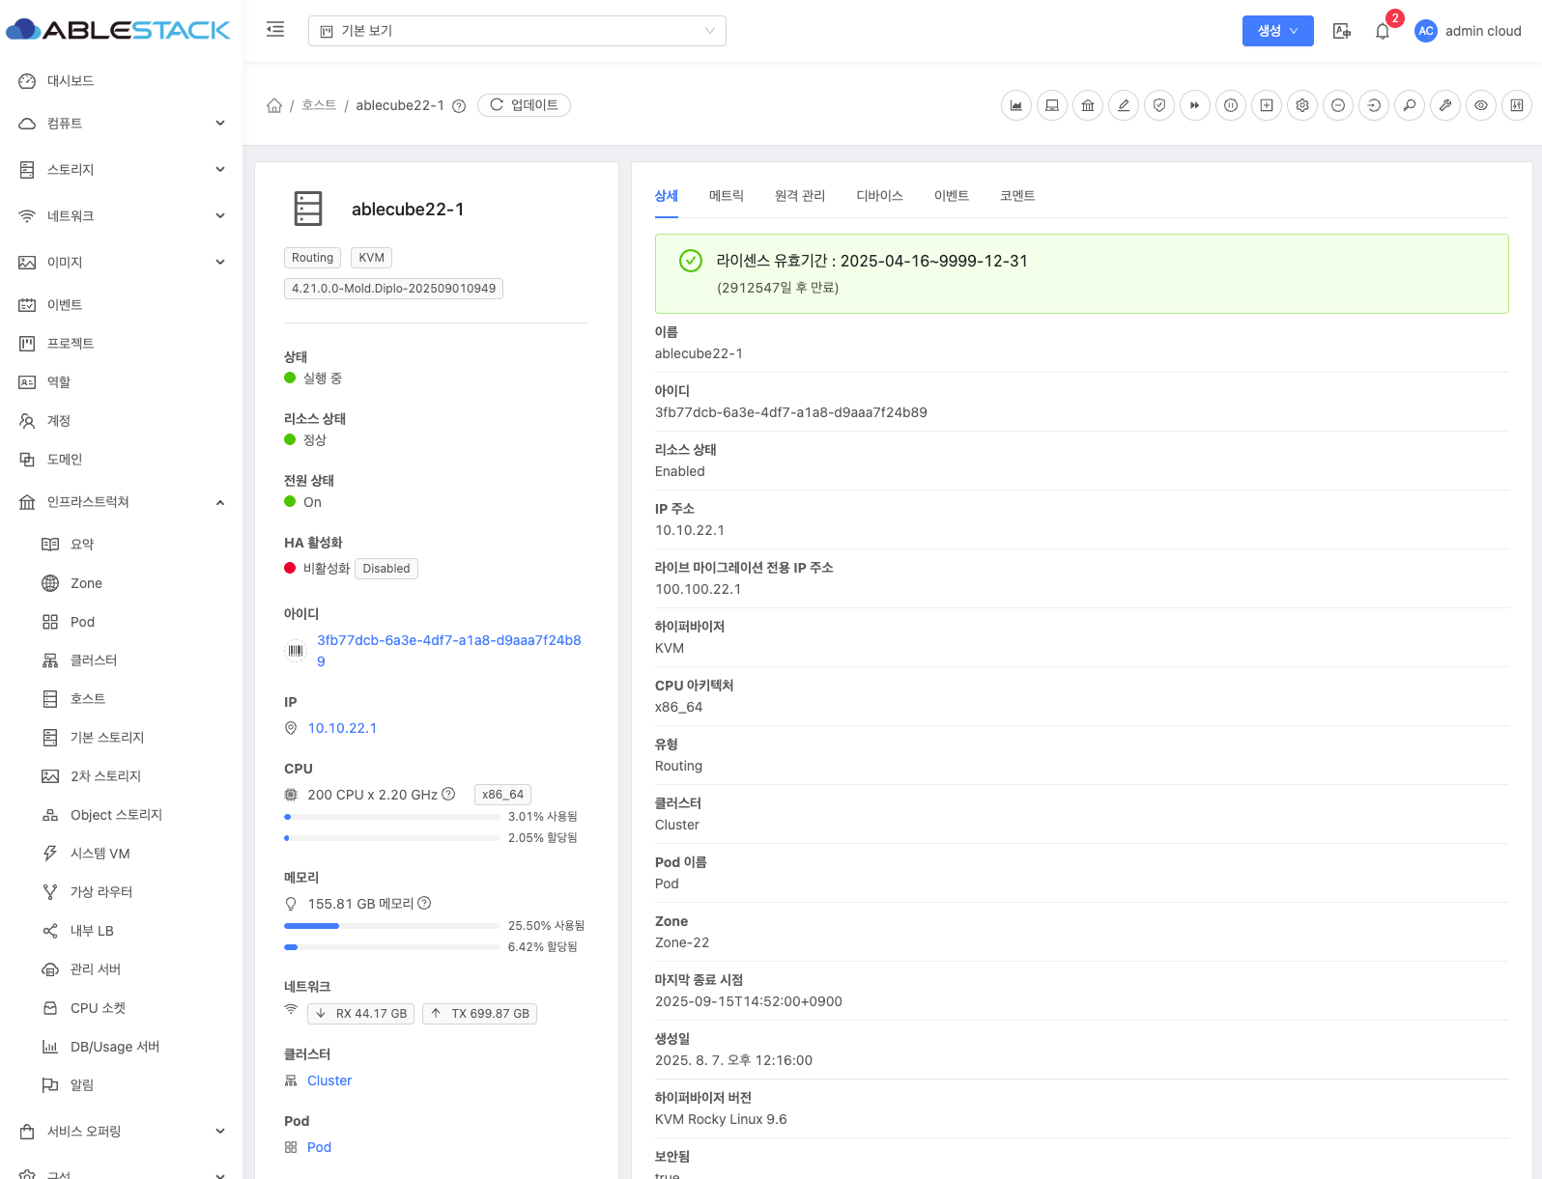
Task: Follow the Cluster link in info card
Action: (x=329, y=1081)
